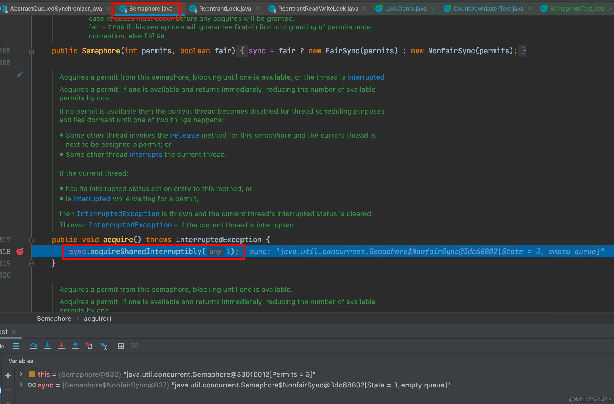
Task: Collapse the acquire method fold marker
Action: pyautogui.click(x=32, y=240)
